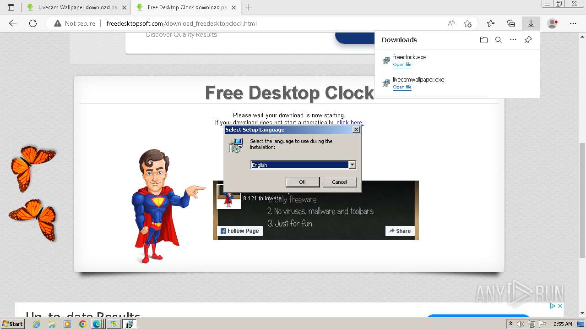The height and width of the screenshot is (330, 586).
Task: Pin the Downloads panel
Action: (x=528, y=40)
